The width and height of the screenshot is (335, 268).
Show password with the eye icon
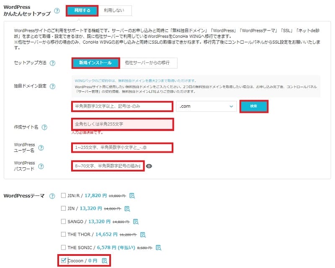tap(149, 167)
